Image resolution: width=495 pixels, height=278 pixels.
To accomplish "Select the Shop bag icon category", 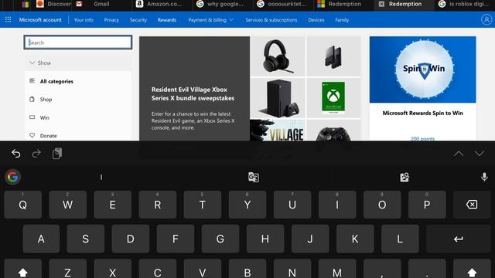I will [32, 100].
